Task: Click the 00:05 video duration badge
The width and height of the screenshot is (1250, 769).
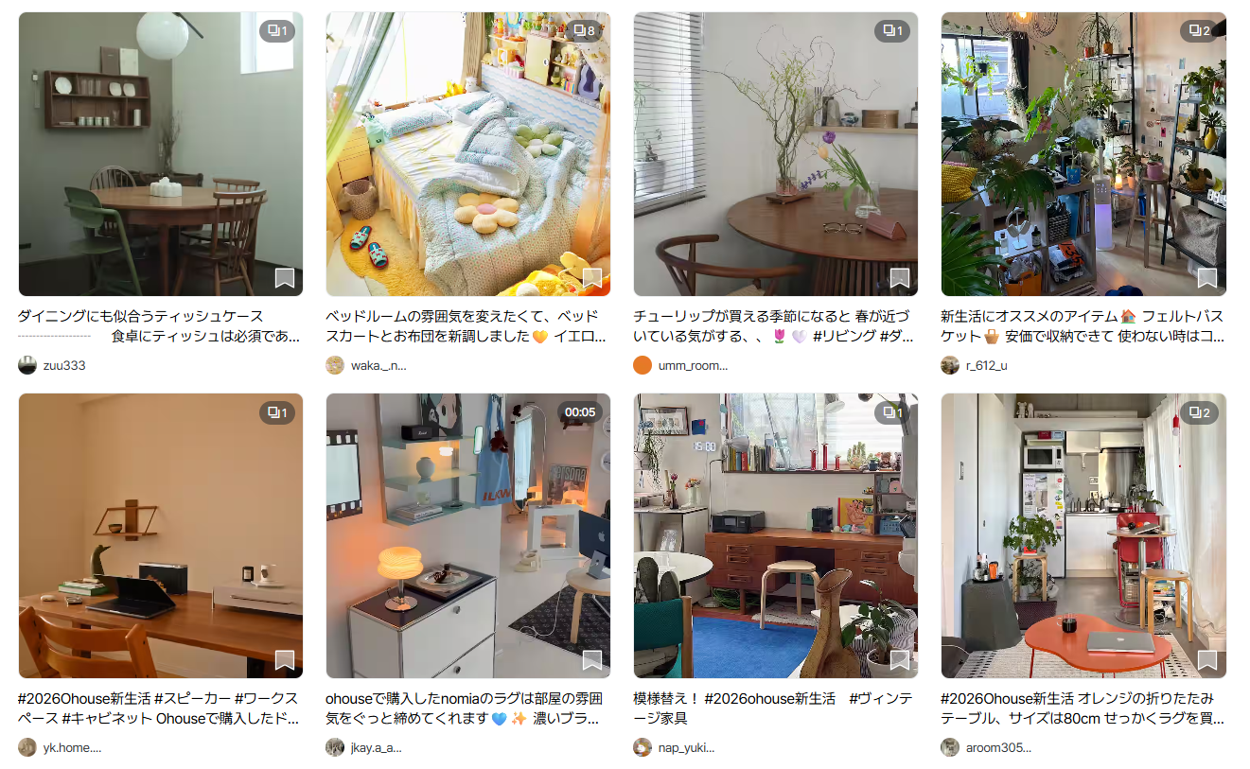Action: [x=580, y=412]
